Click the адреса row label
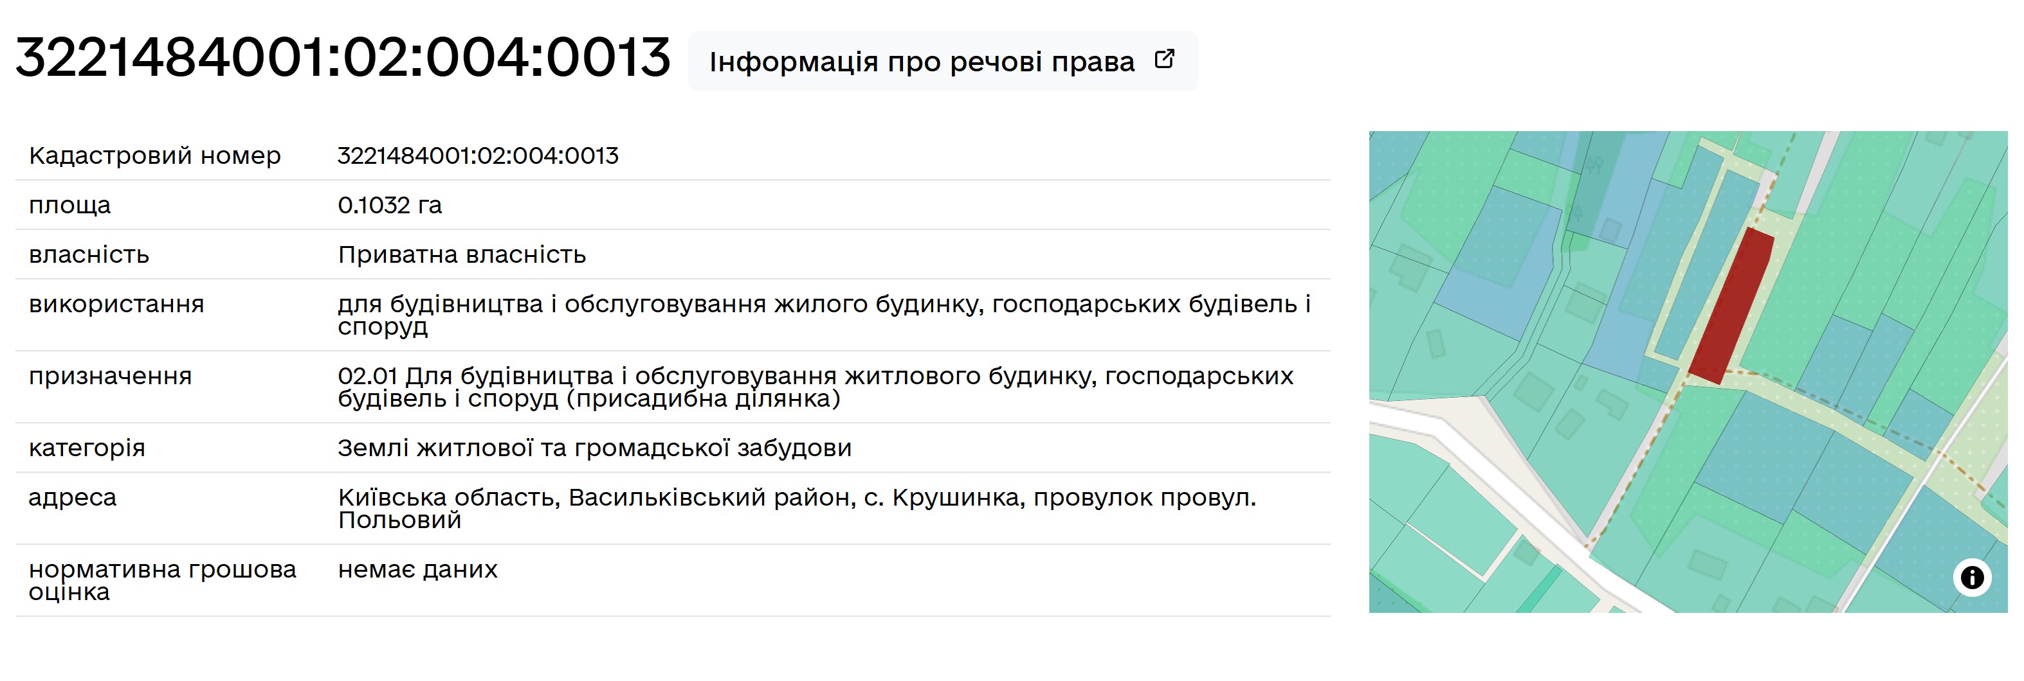Viewport: 2024px width, 681px height. coord(72,497)
